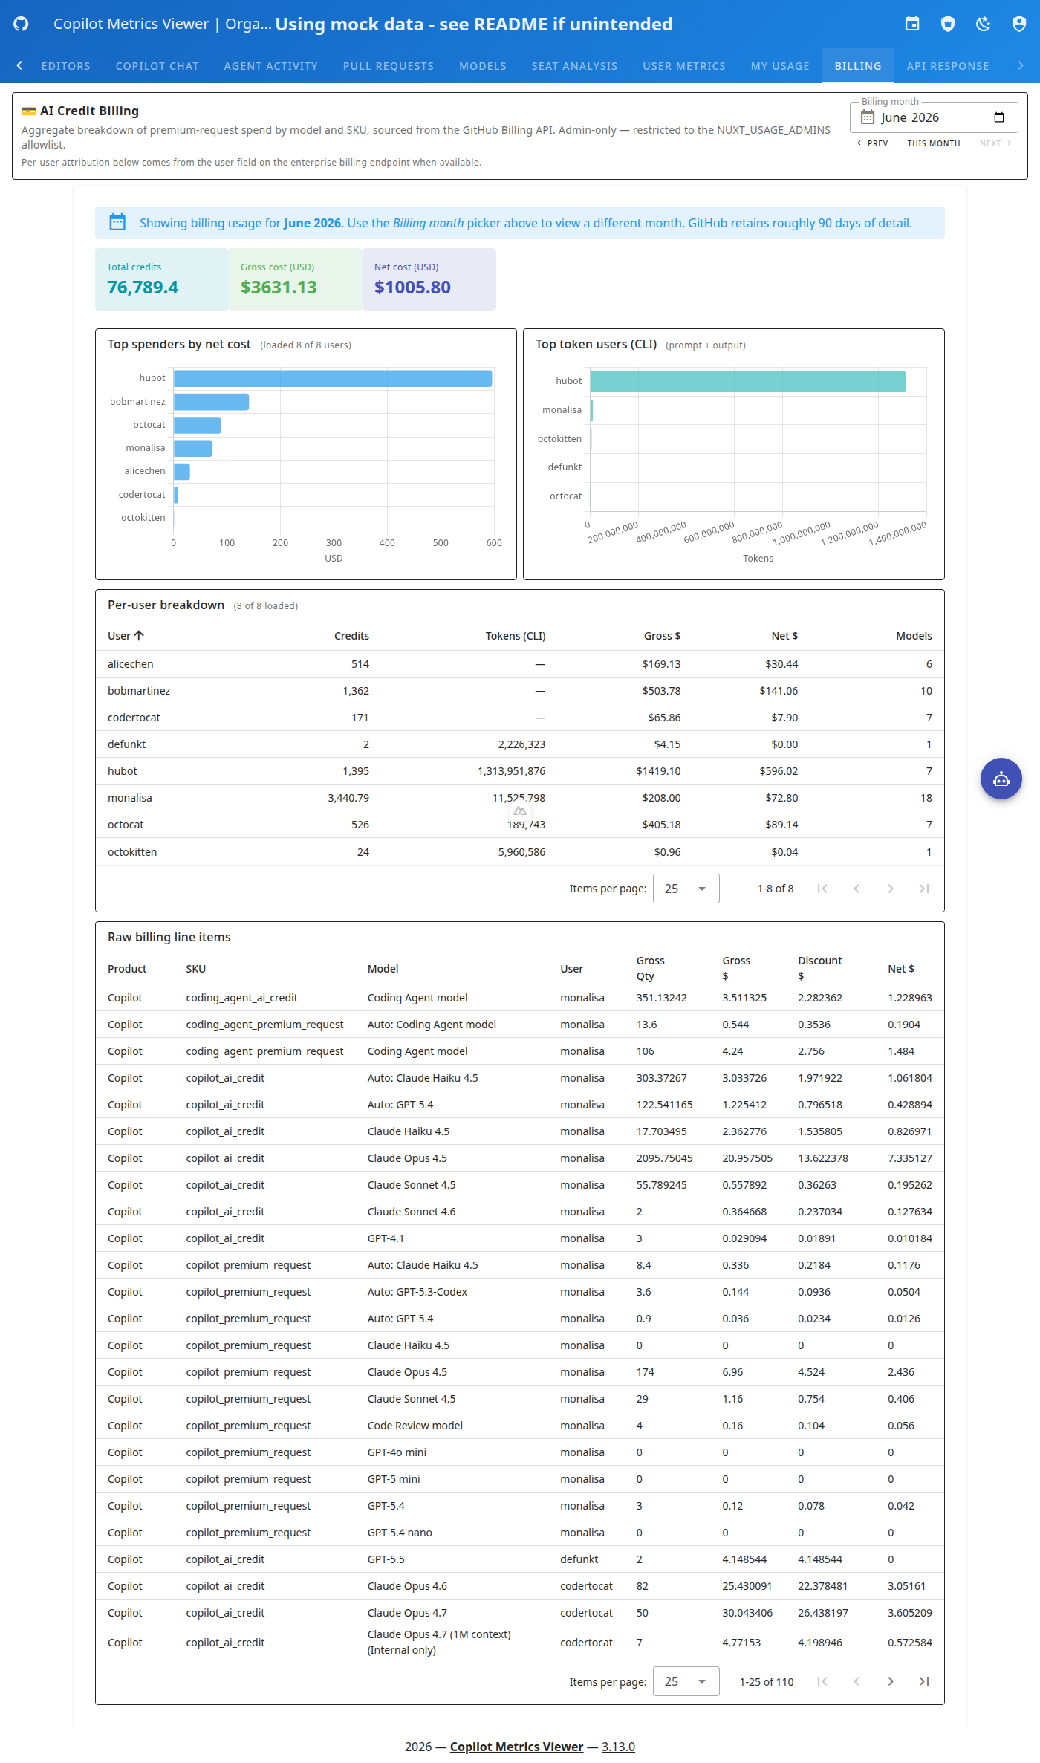Click the Next month button
This screenshot has width=1040, height=1763.
[x=995, y=143]
